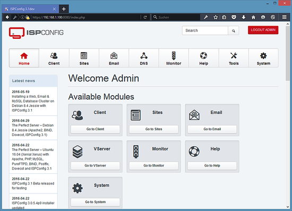Click the System module gear icon

pos(78,188)
